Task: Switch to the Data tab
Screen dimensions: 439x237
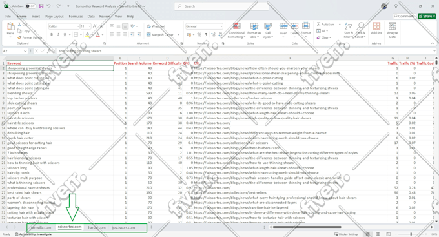Action: 91,17
